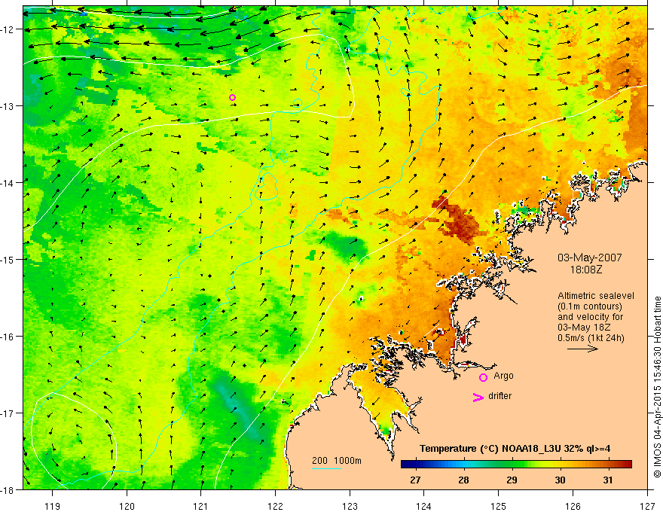The image size is (663, 512).
Task: Click the 'and velocity for' caption line
Action: 590,317
